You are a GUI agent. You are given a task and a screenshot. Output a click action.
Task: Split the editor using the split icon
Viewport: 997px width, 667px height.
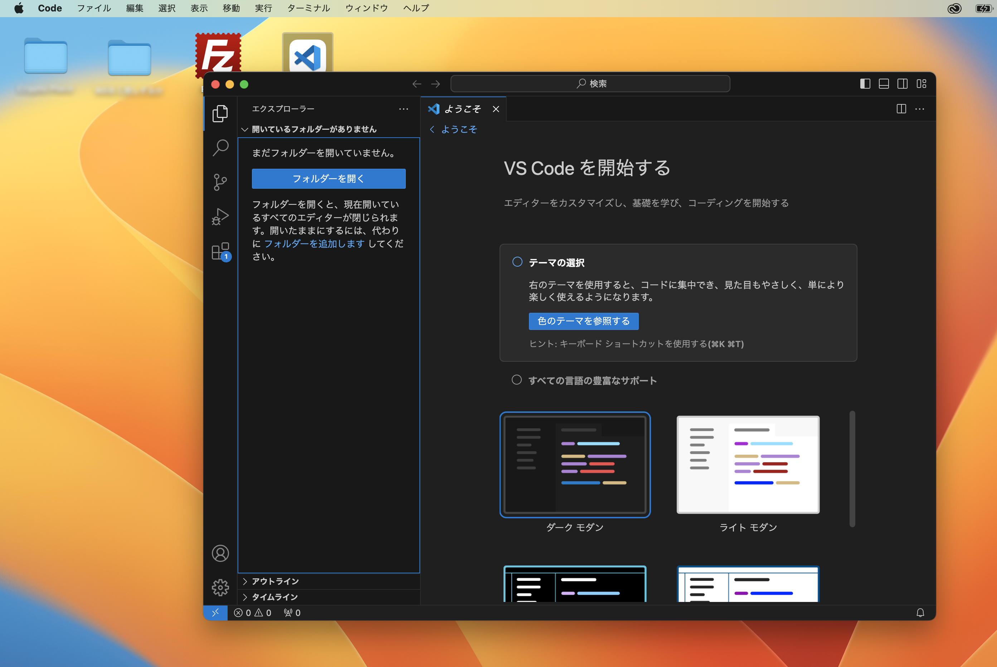click(x=901, y=109)
